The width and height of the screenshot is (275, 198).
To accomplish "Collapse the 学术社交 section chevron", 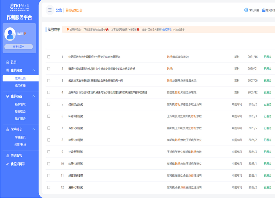I will click(x=34, y=129).
